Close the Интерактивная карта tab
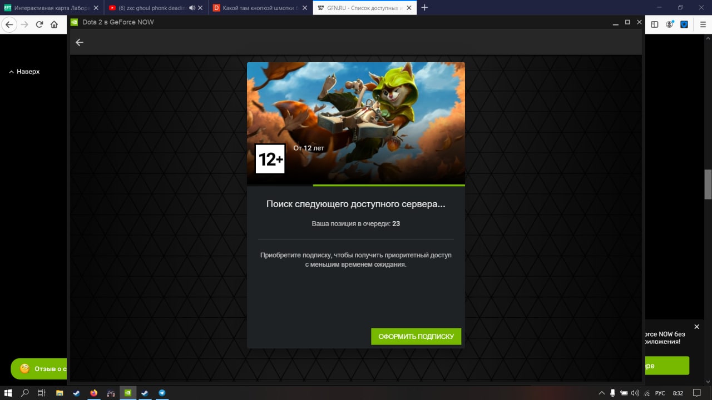The height and width of the screenshot is (400, 712). (96, 8)
